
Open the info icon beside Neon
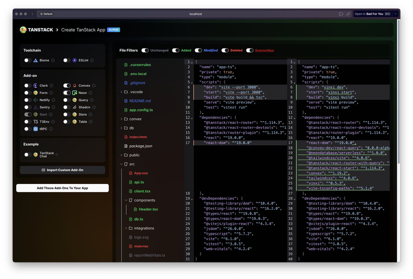pos(91,93)
